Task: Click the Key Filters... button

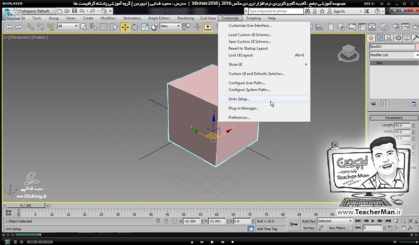Action: pyautogui.click(x=338, y=228)
